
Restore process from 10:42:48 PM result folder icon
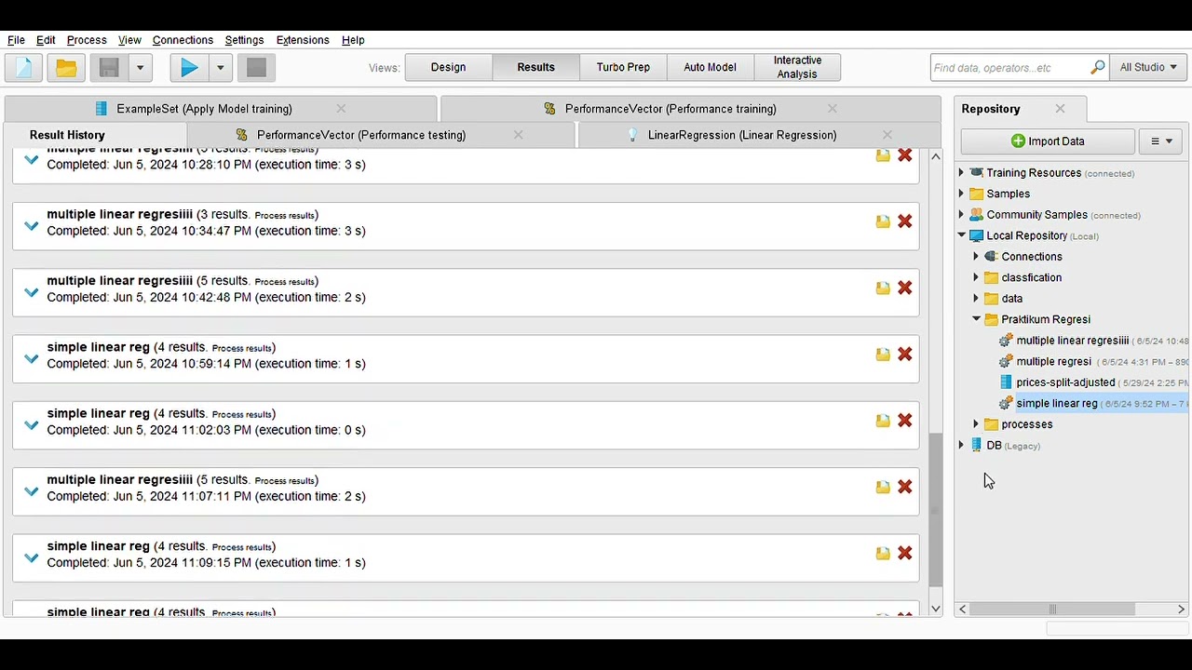[882, 288]
